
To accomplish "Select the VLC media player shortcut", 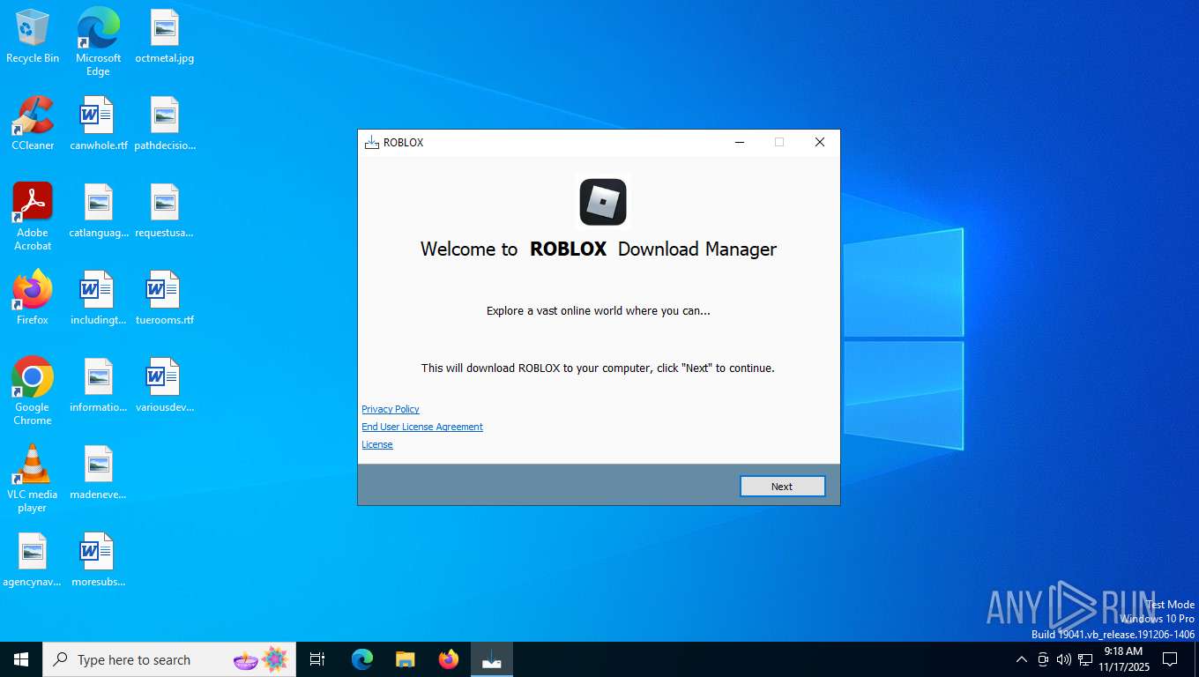I will point(33,479).
